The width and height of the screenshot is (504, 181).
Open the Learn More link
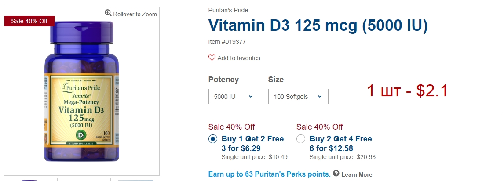pos(357,174)
